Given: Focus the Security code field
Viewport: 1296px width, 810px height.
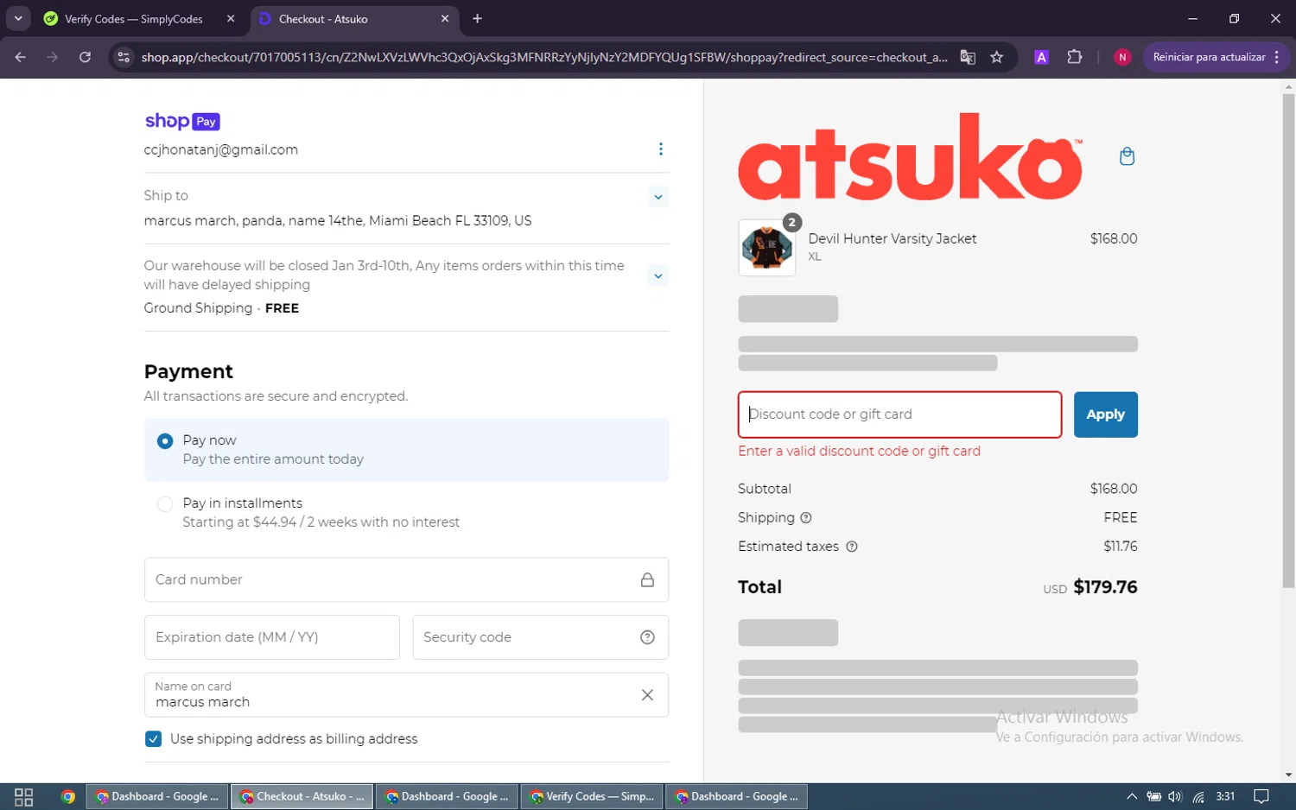Looking at the screenshot, I should click(x=540, y=637).
